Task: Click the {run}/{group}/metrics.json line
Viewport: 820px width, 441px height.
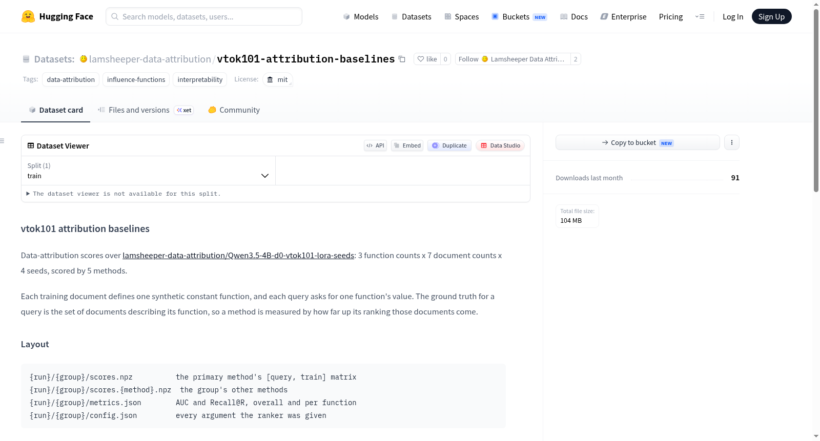Action: pyautogui.click(x=193, y=403)
